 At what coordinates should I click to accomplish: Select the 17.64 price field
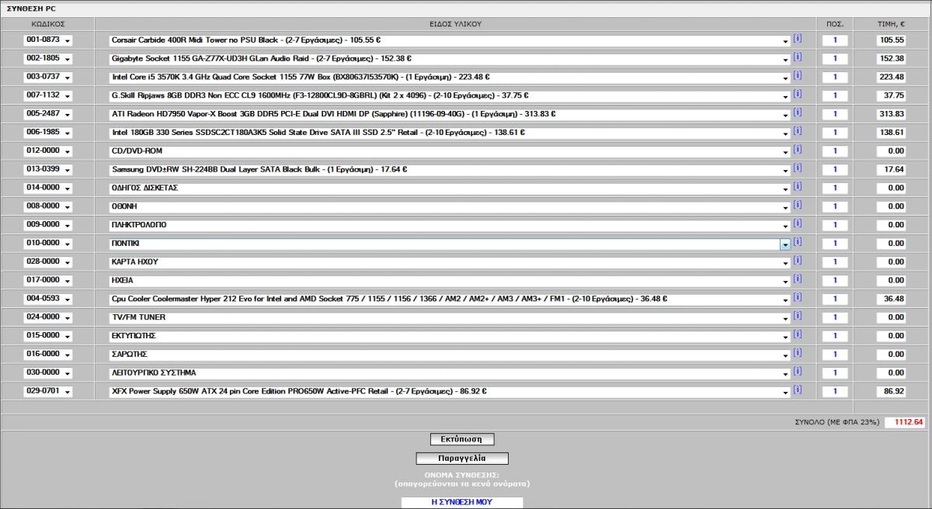(892, 170)
